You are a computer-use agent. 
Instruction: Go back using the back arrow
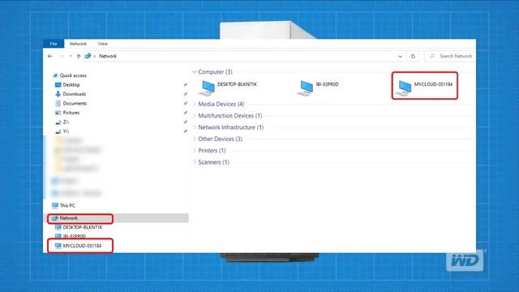[50, 56]
